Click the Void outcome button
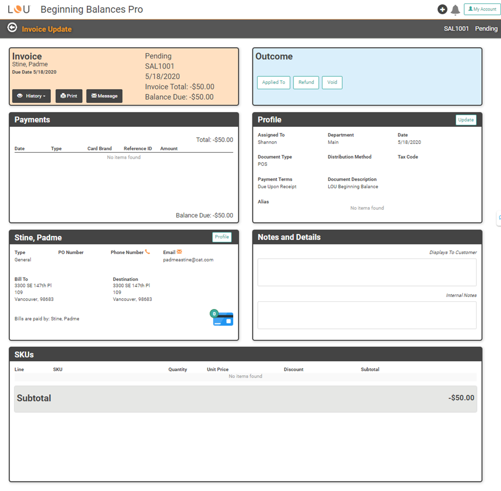Screen dimensions: 501x491 coord(332,82)
